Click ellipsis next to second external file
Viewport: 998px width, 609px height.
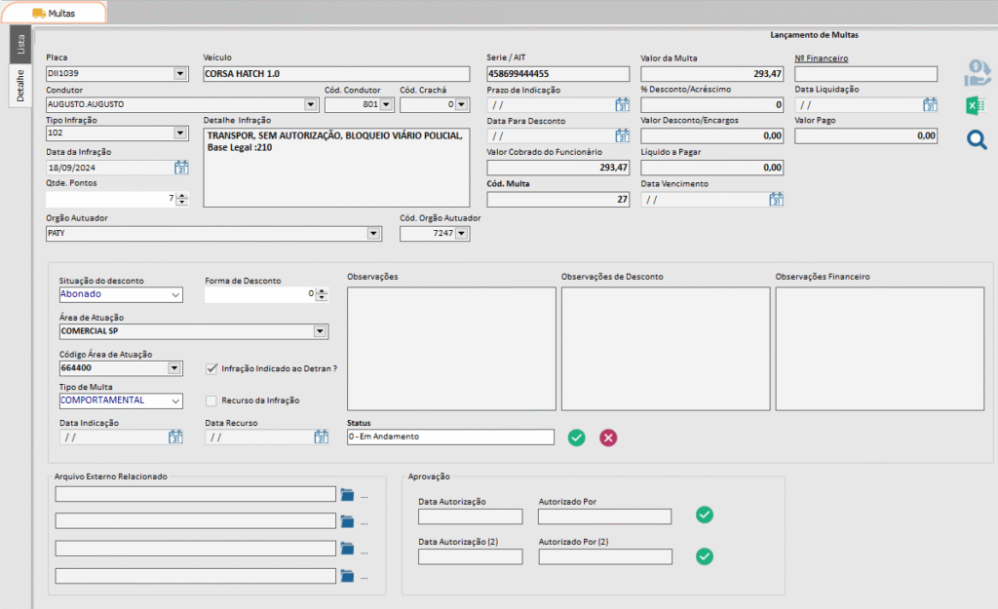365,522
